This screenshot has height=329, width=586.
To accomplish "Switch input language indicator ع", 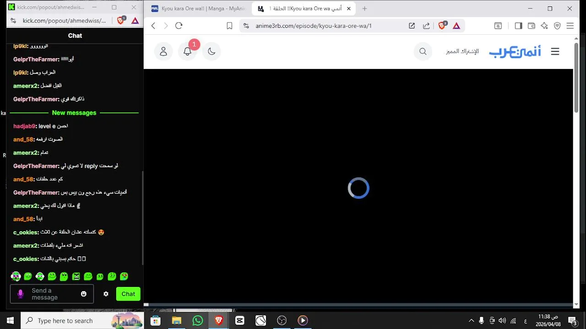I will point(525,320).
